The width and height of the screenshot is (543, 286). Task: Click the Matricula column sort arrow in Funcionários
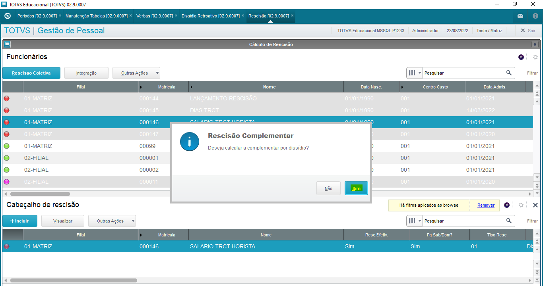(x=141, y=87)
